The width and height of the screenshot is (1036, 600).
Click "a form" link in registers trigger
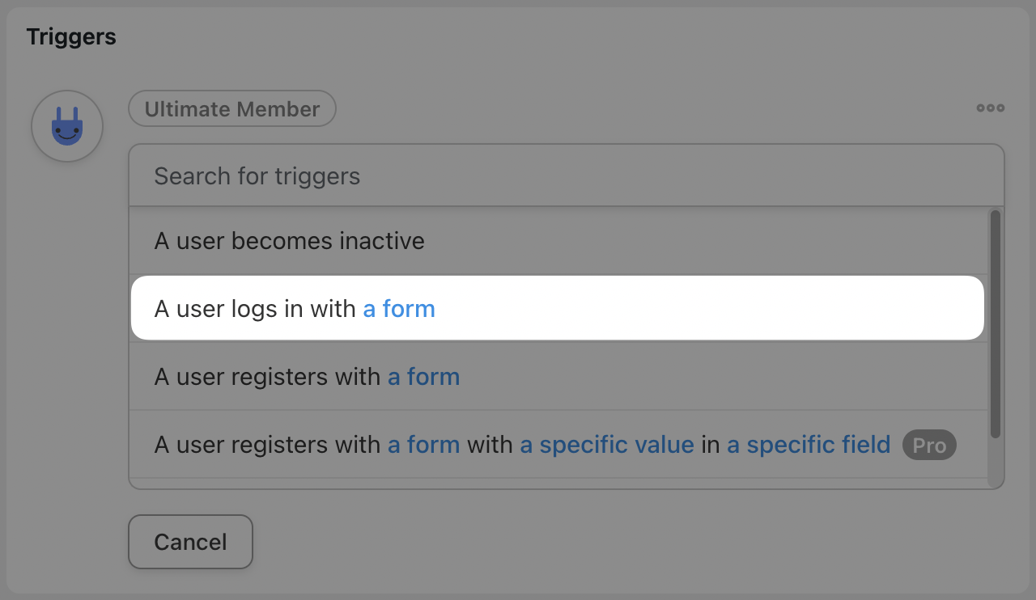[x=423, y=377]
